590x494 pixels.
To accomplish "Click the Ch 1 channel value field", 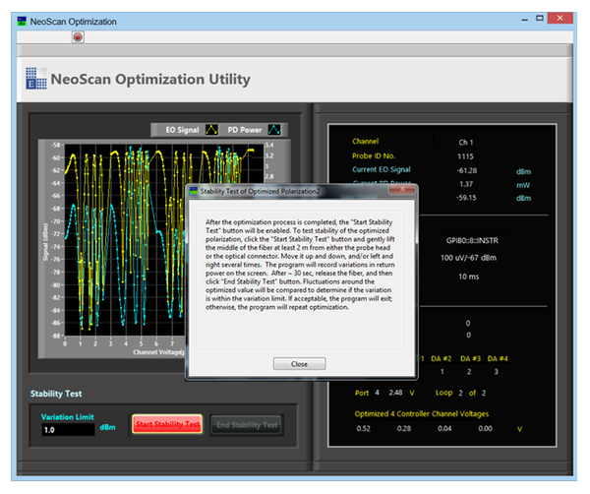I will pyautogui.click(x=467, y=142).
